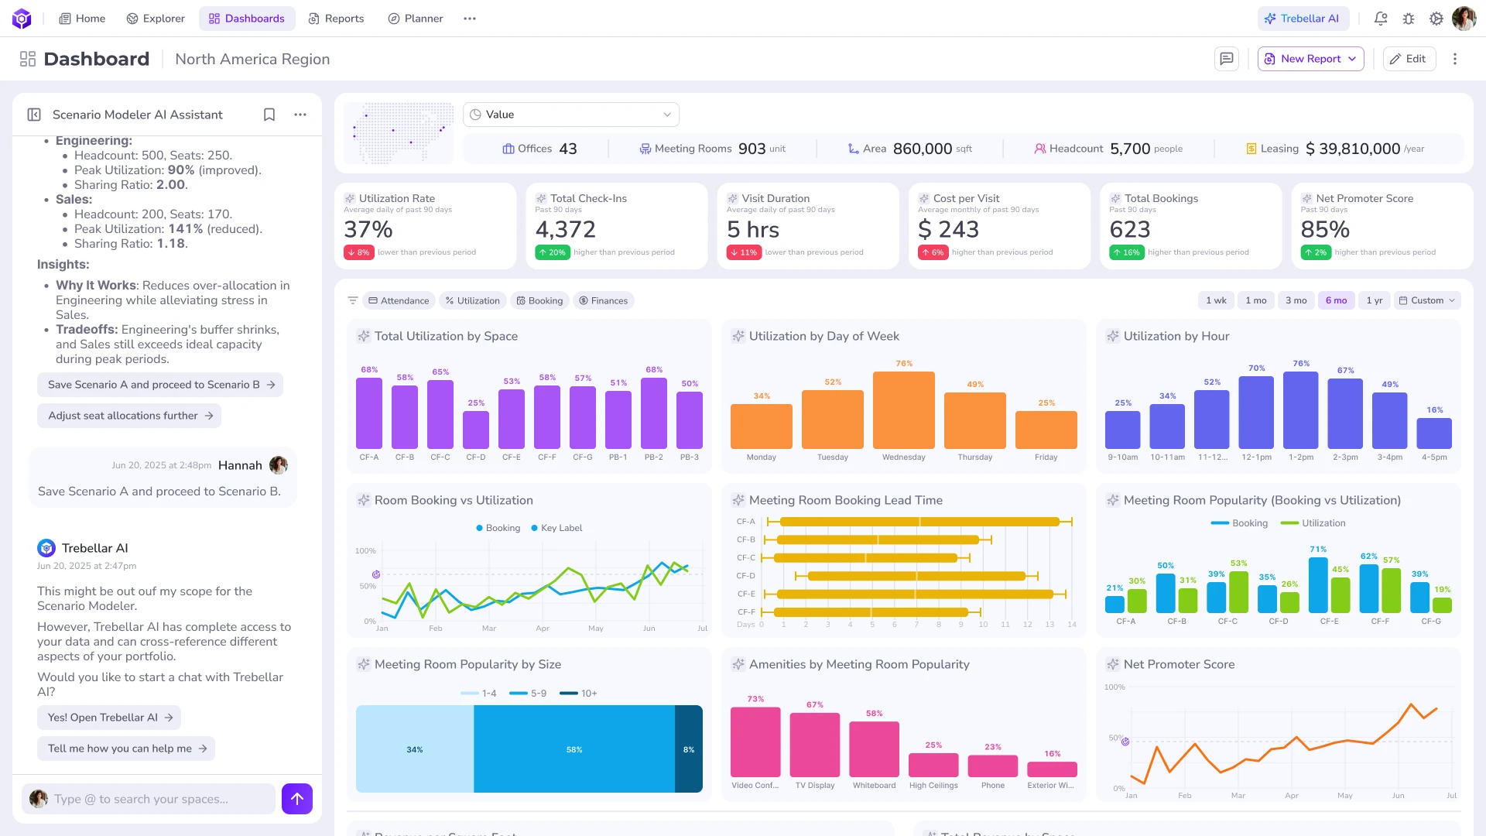Go to the Reports tab

tap(336, 19)
